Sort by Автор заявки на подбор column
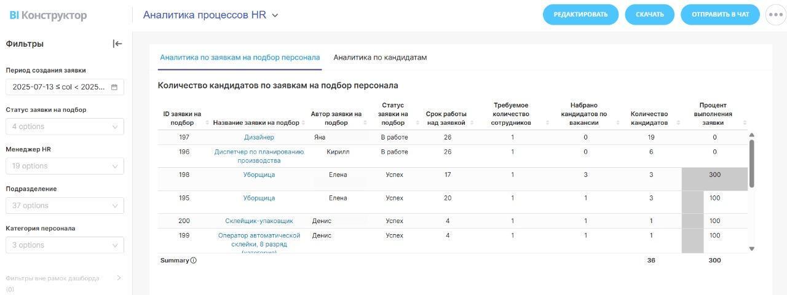The image size is (787, 295). pyautogui.click(x=366, y=123)
